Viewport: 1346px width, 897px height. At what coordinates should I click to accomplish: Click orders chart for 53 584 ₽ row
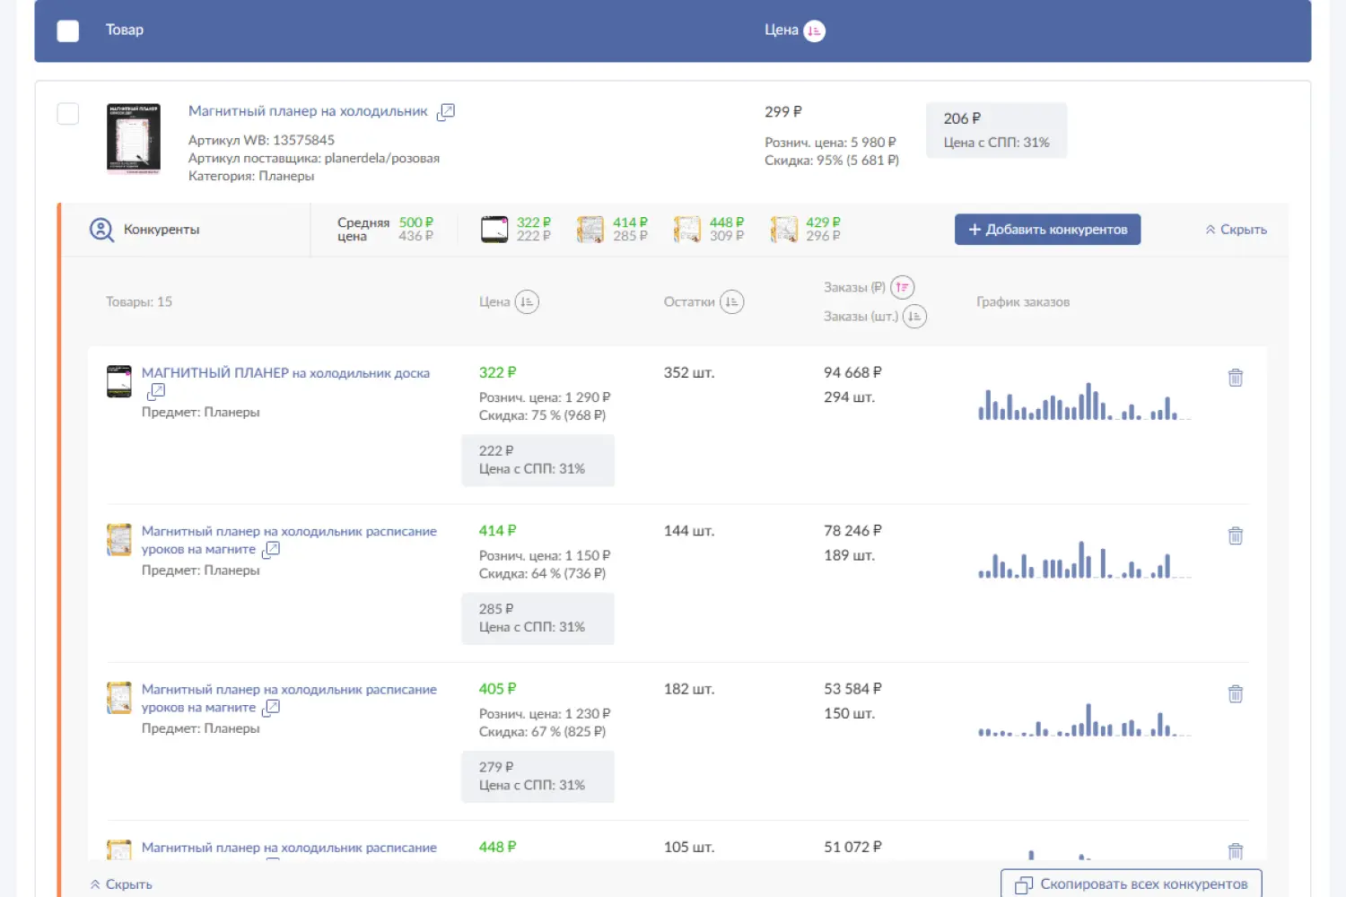1084,718
